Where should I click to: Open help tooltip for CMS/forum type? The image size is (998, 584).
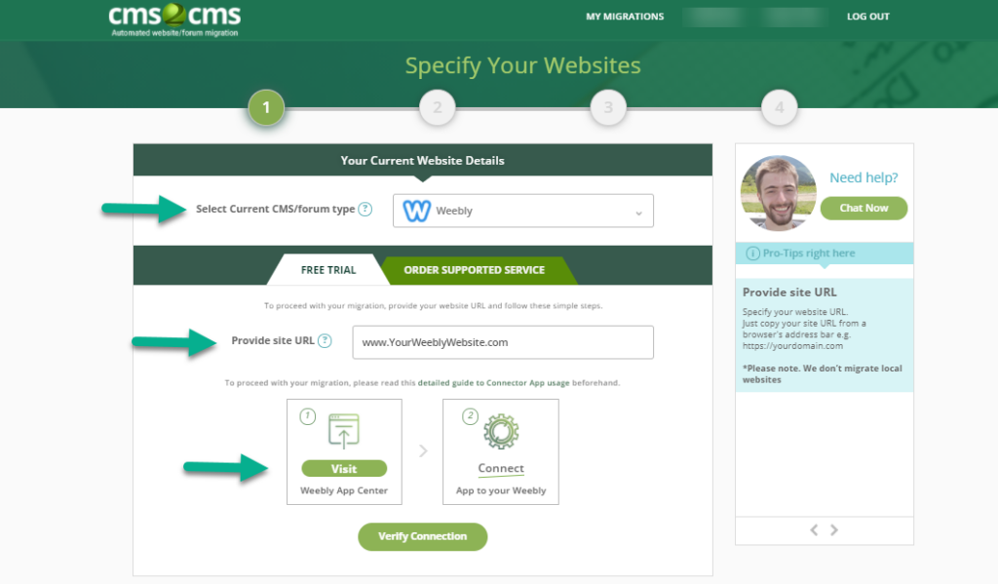click(x=365, y=209)
